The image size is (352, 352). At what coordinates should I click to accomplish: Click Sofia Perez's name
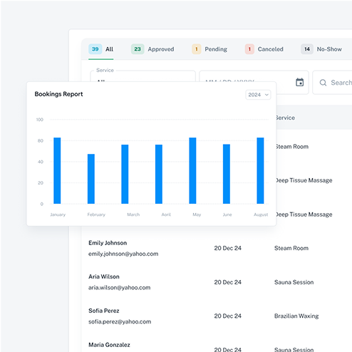pyautogui.click(x=104, y=311)
